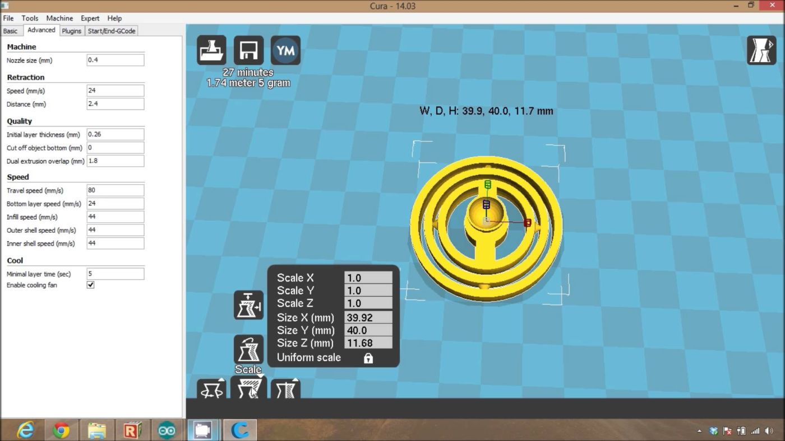Viewport: 785px width, 441px height.
Task: Open the Expert menu
Action: click(x=90, y=18)
